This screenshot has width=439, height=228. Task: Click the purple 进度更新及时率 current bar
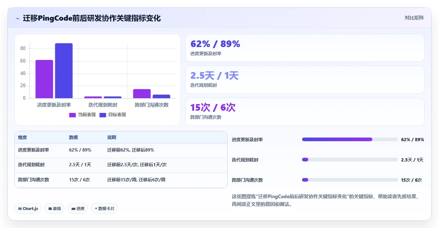(44, 79)
